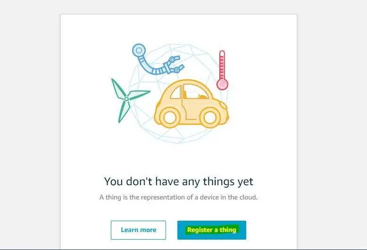Click the car's front headlight

click(223, 105)
